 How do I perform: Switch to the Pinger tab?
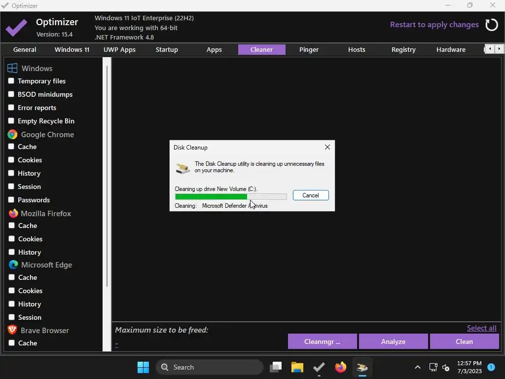coord(309,50)
